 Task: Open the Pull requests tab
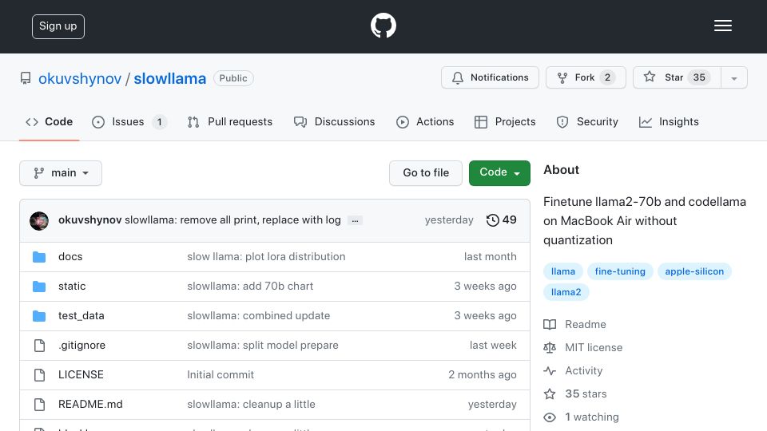click(x=230, y=121)
